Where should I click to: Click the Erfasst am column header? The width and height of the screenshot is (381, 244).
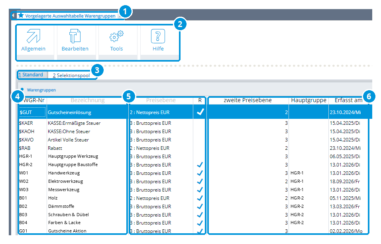[x=348, y=100]
